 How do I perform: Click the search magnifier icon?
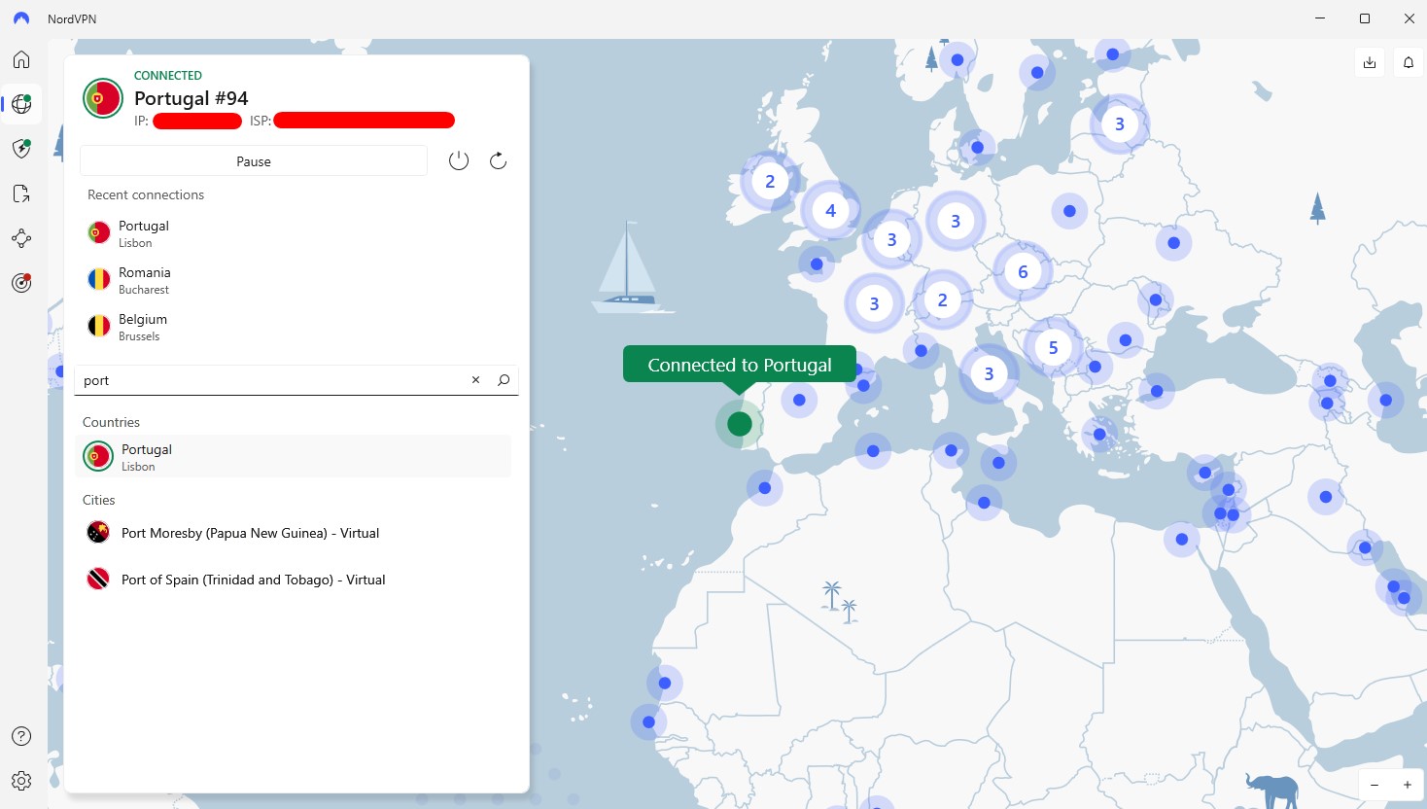[504, 380]
